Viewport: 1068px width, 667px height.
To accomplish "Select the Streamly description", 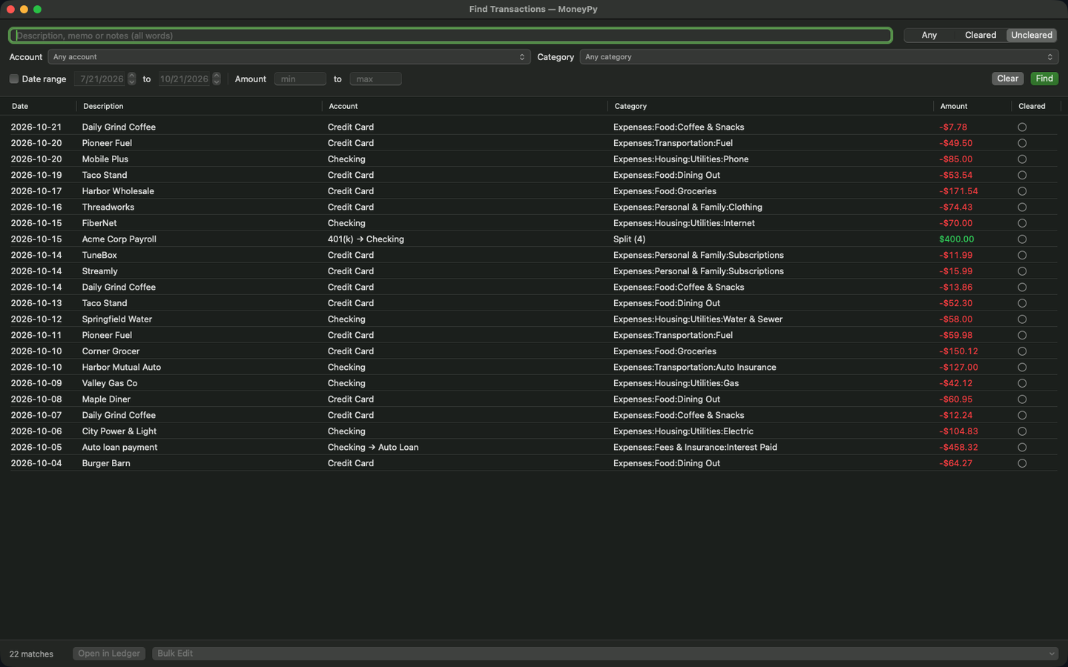I will pyautogui.click(x=99, y=271).
